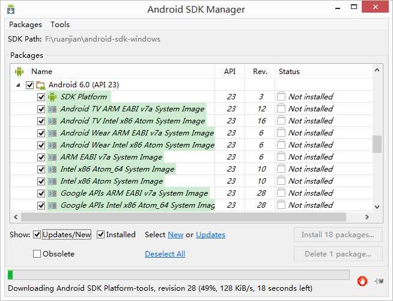Click the Downloading Android SDK Platform-tools status text
This screenshot has width=393, height=301.
[x=160, y=288]
